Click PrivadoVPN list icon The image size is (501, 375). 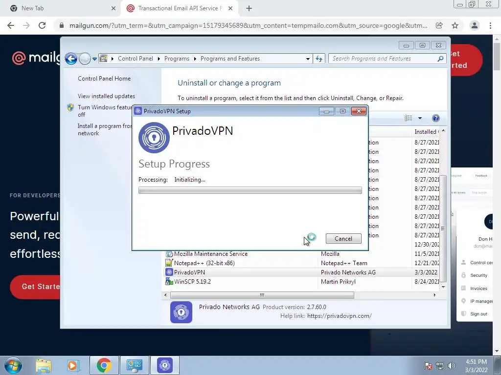pos(169,272)
